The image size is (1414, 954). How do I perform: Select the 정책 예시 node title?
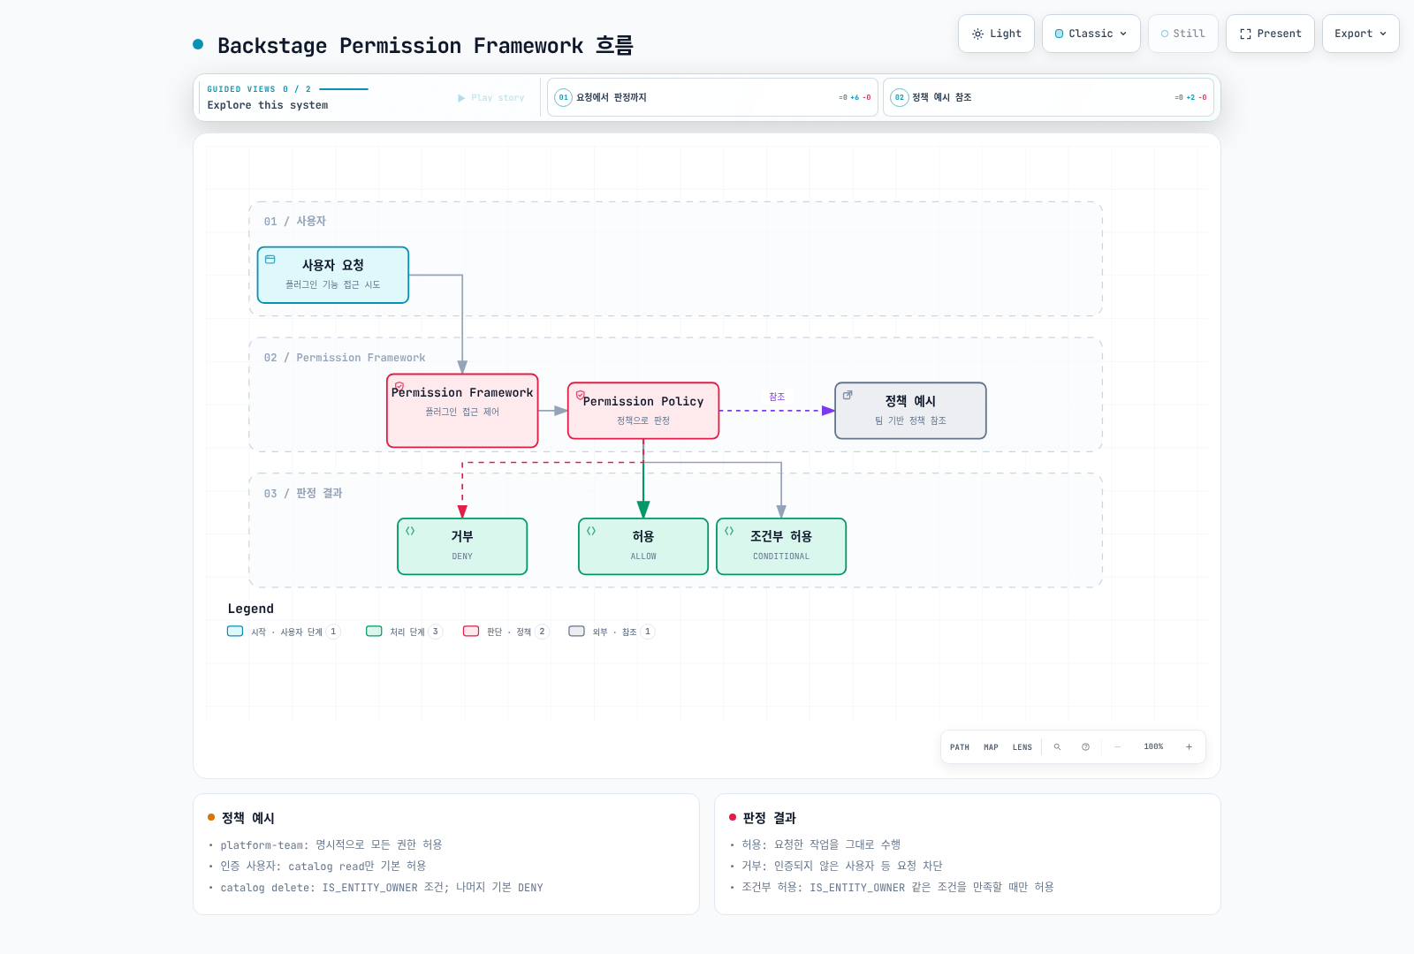coord(910,401)
